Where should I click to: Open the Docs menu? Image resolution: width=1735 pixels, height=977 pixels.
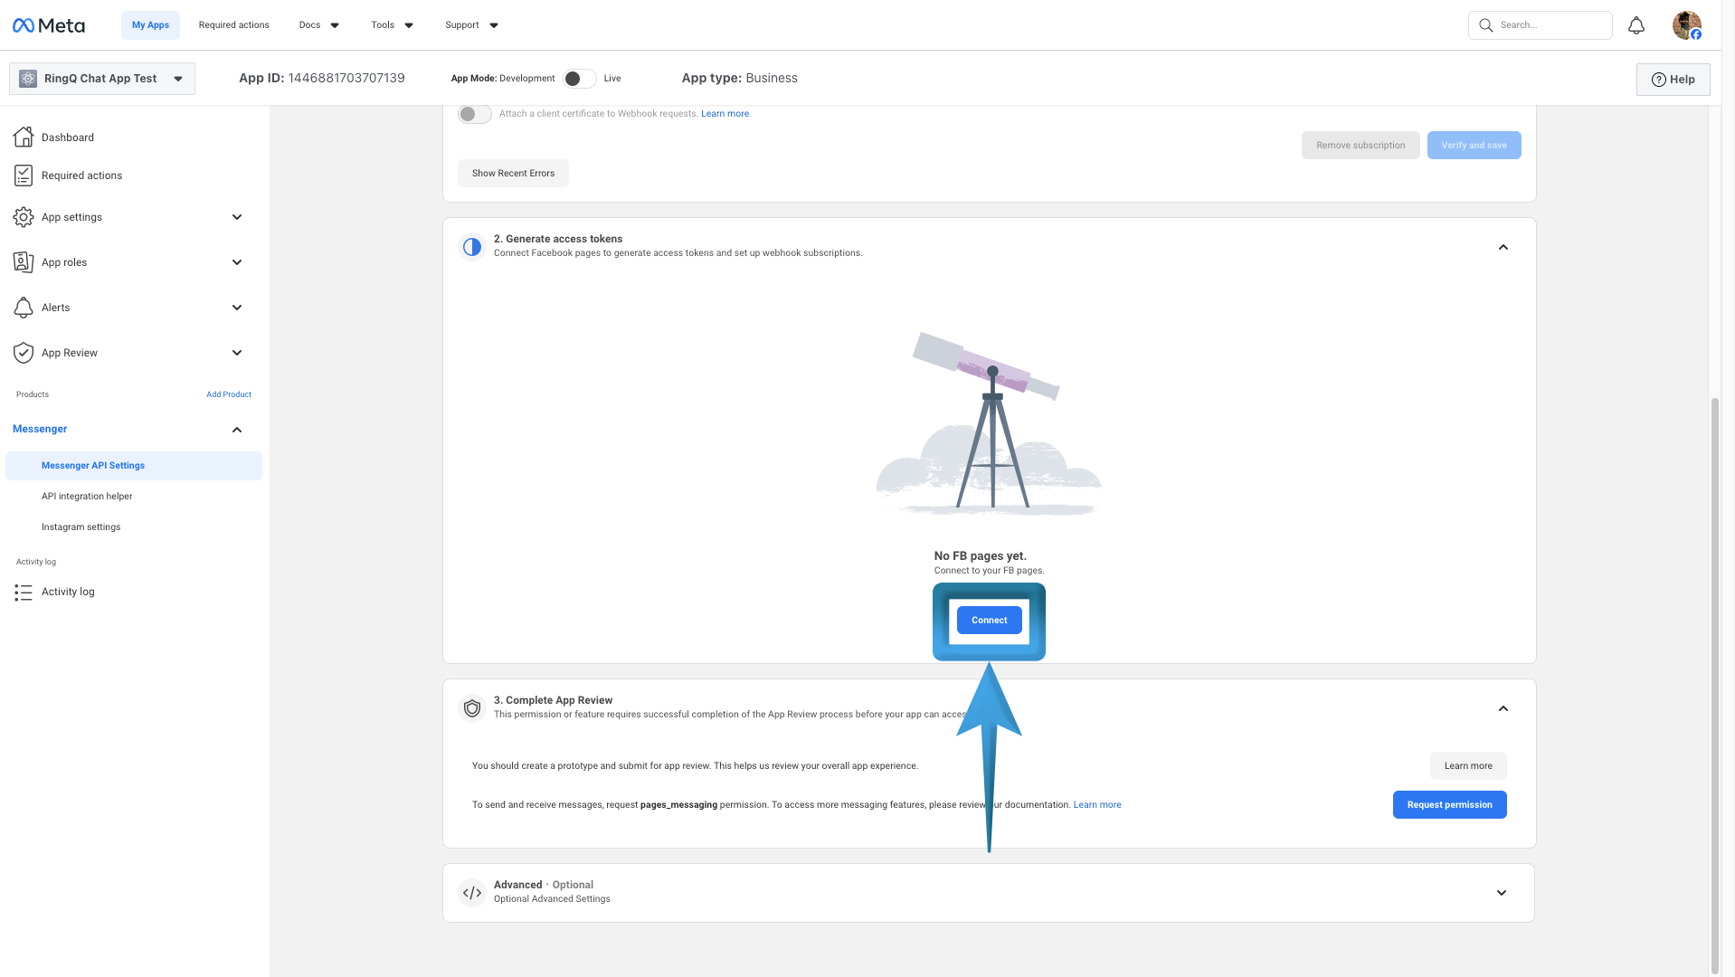pos(318,25)
